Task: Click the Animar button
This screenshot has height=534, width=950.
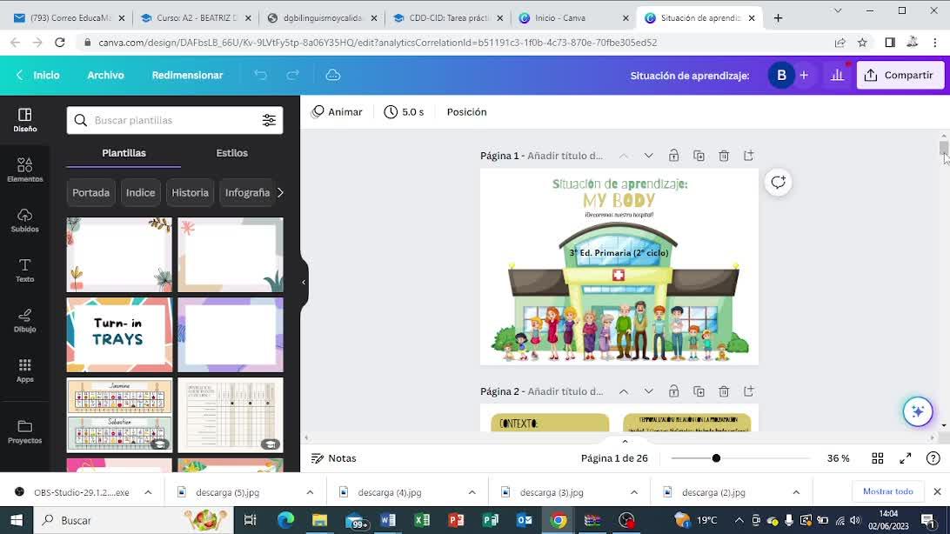Action: pos(337,112)
